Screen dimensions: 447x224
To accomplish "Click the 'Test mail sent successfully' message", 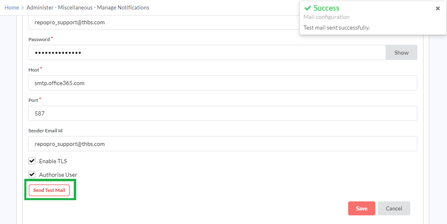I will pos(336,28).
